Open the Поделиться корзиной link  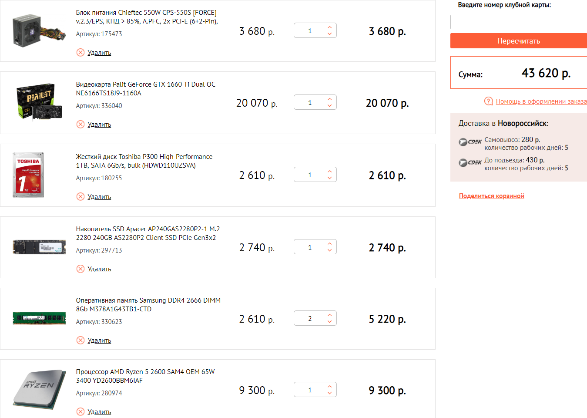point(491,196)
